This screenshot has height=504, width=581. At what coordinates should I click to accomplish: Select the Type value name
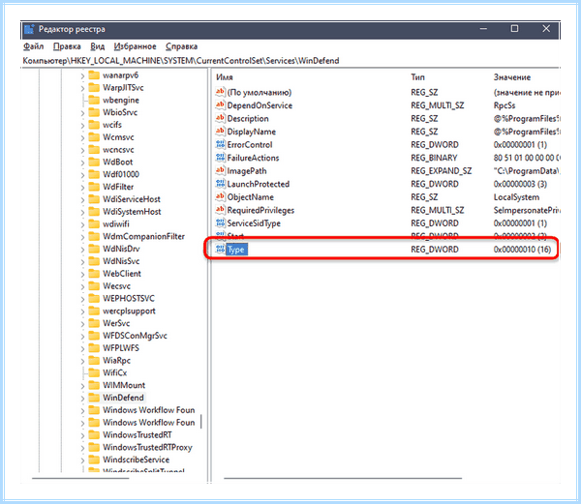pyautogui.click(x=236, y=250)
